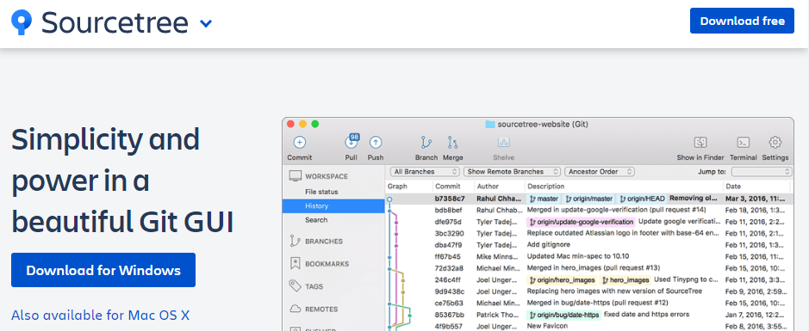Open the Ancestor Order dropdown
The image size is (809, 331).
600,172
